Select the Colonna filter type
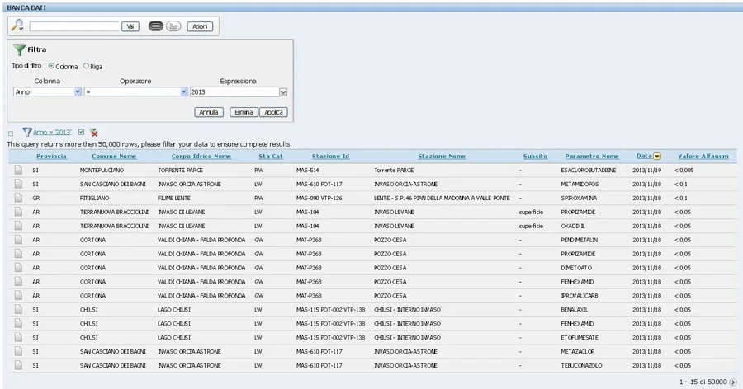 click(51, 66)
